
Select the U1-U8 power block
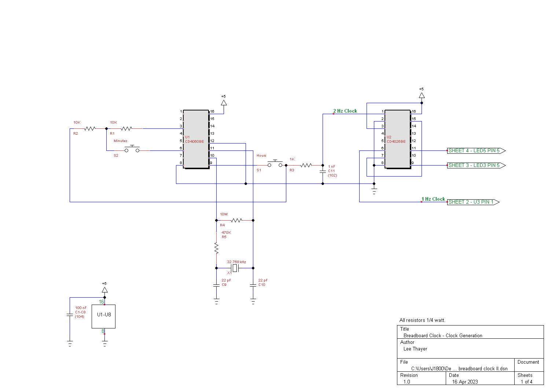[x=104, y=316]
